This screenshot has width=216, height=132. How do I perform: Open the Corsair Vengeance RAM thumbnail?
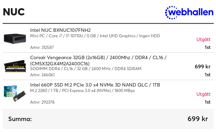tap(15, 66)
